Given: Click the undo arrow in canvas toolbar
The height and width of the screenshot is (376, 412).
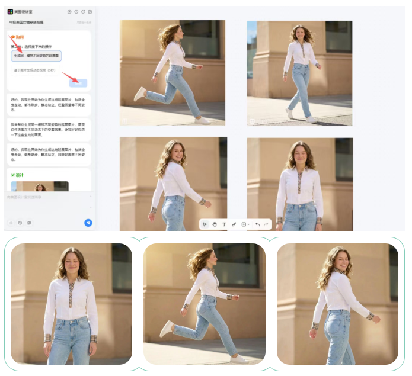Looking at the screenshot, I should (x=257, y=224).
